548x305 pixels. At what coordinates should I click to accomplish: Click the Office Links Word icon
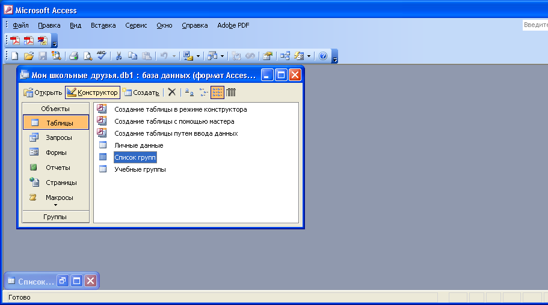pyautogui.click(x=188, y=56)
